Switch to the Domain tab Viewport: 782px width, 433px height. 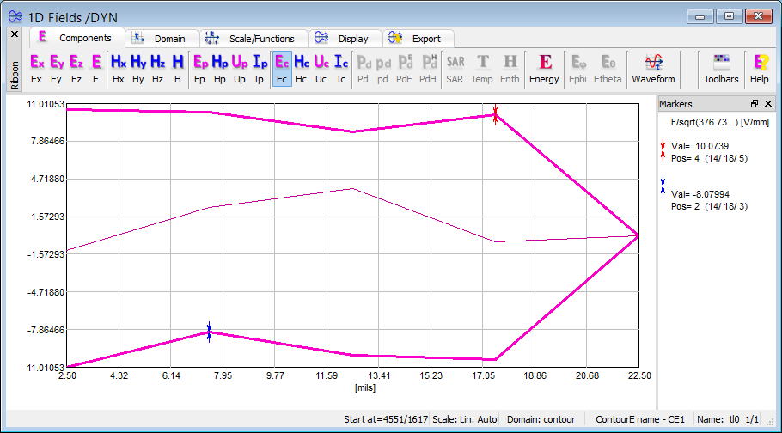[162, 39]
